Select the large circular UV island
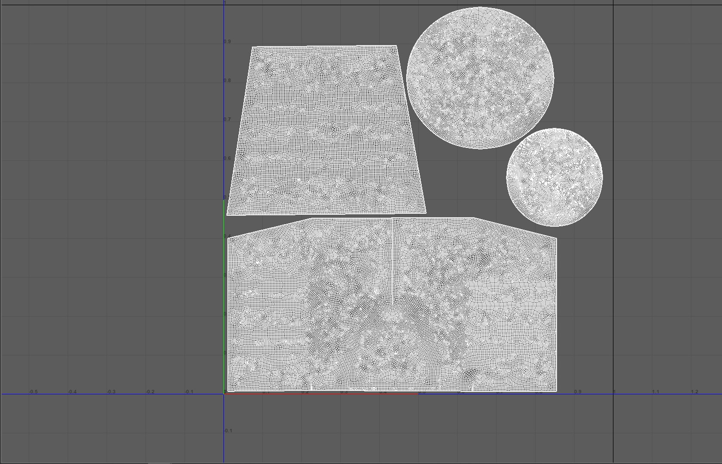This screenshot has width=722, height=464. 480,78
